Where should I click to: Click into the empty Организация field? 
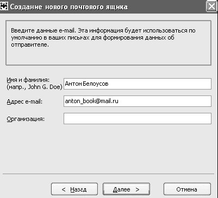tap(138, 118)
